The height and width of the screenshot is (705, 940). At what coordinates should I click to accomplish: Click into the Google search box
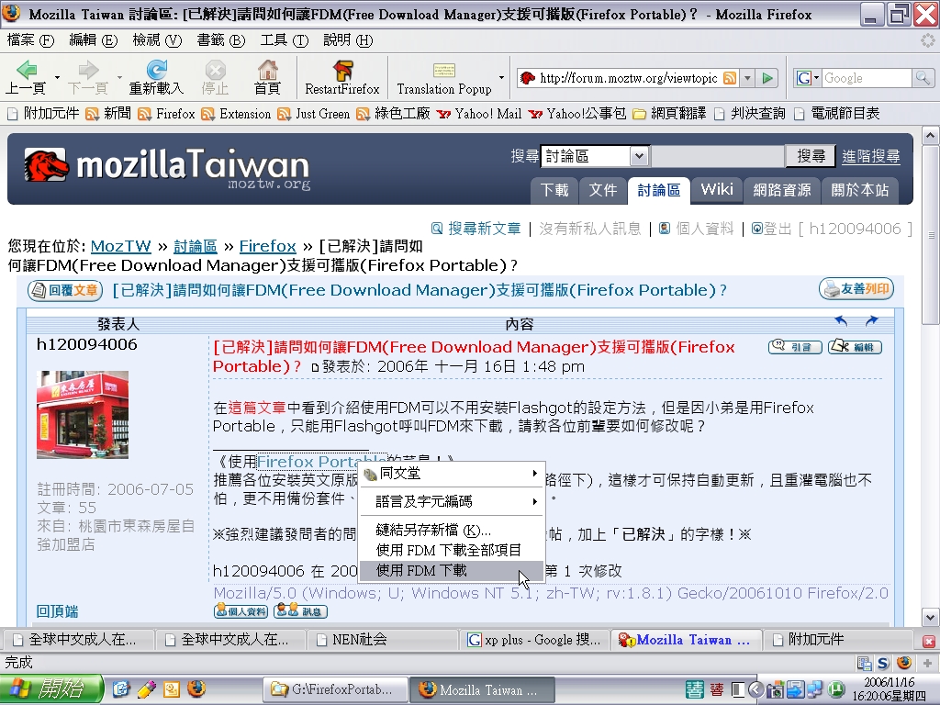(867, 78)
